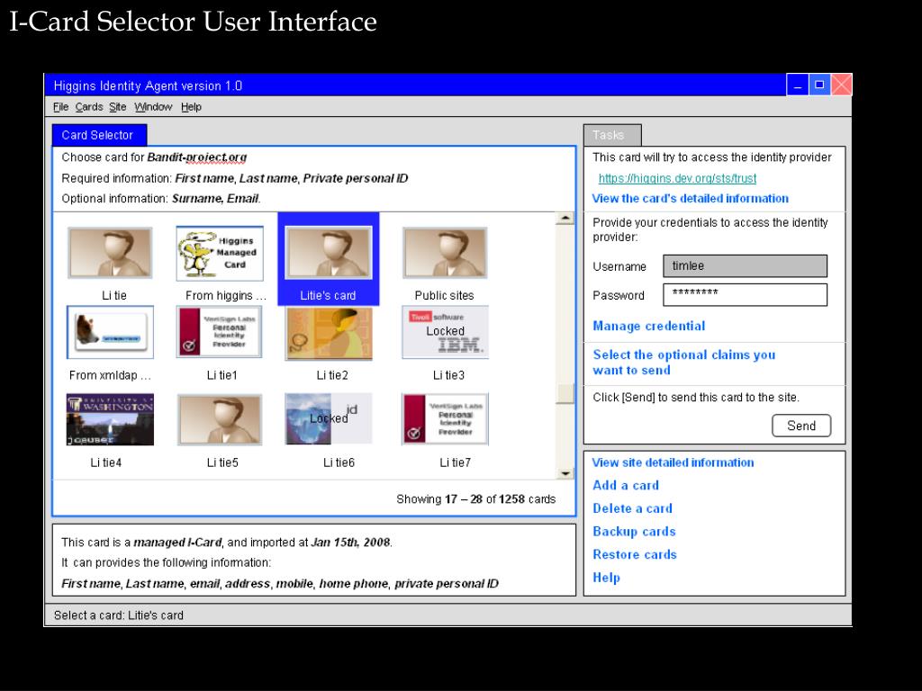Click the Manage credential link
Viewport: 922px width, 691px height.
[648, 326]
